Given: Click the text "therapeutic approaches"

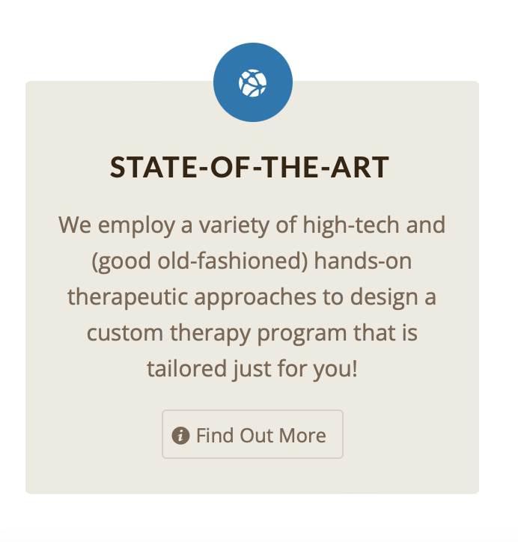Looking at the screenshot, I should pos(192,298).
